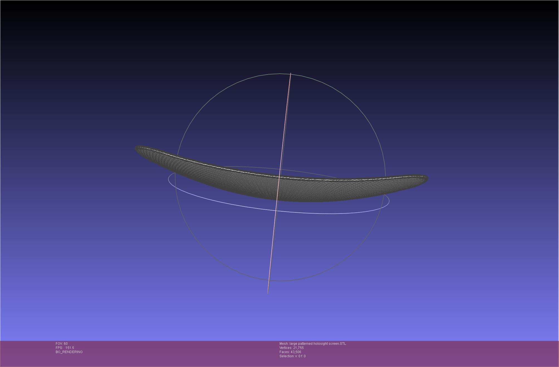Click the Faces count text

point(290,352)
